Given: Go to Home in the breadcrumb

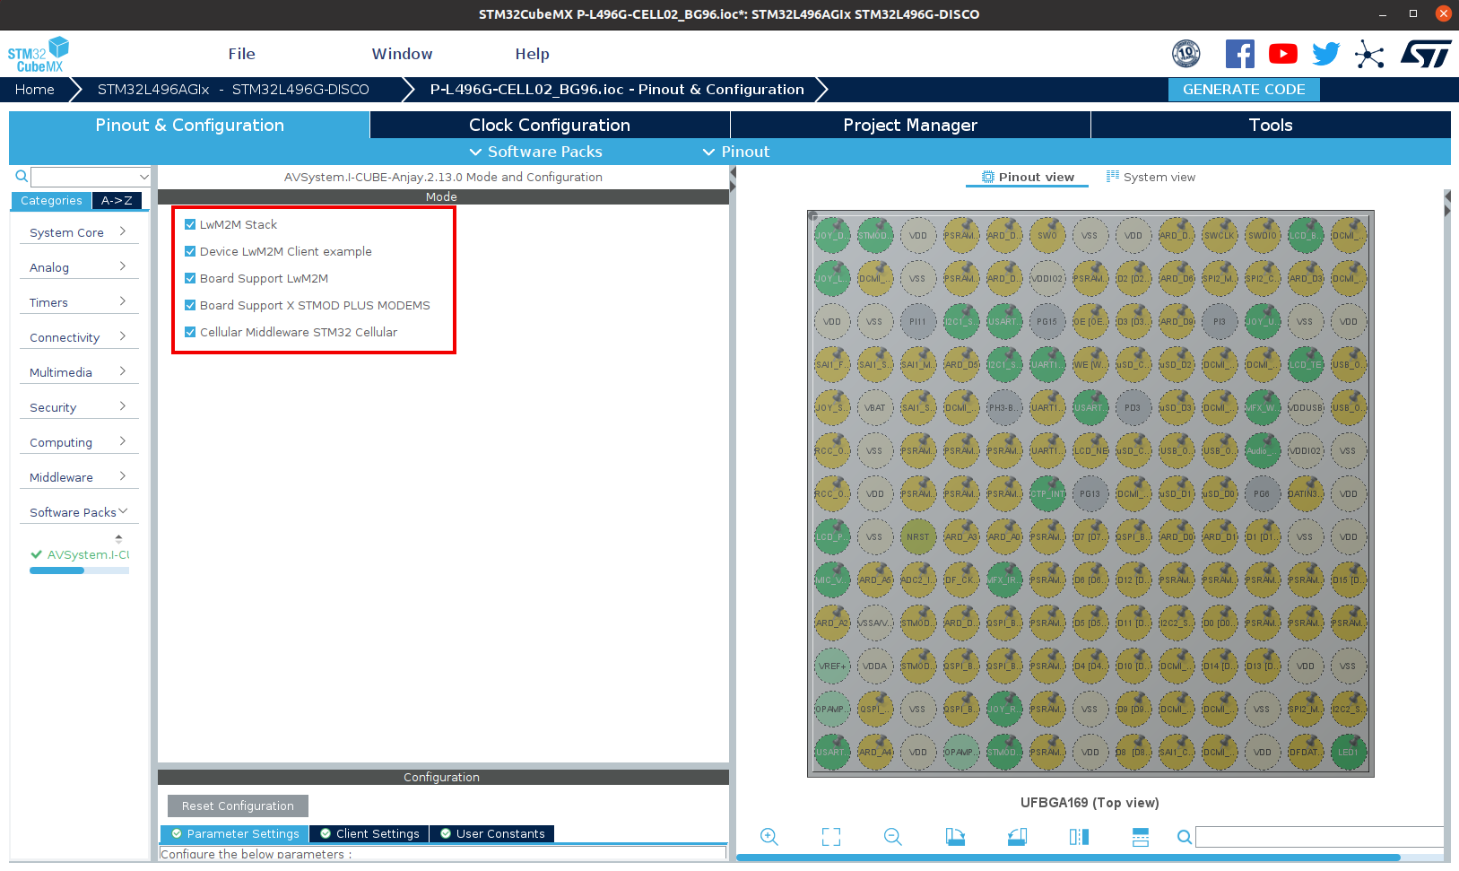Looking at the screenshot, I should (35, 90).
